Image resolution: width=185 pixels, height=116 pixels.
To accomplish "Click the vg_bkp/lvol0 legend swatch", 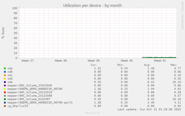I will [5, 106].
